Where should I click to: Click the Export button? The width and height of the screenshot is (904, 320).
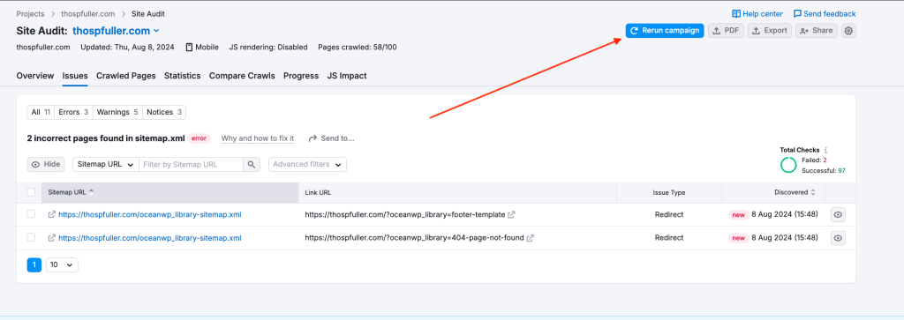click(770, 31)
